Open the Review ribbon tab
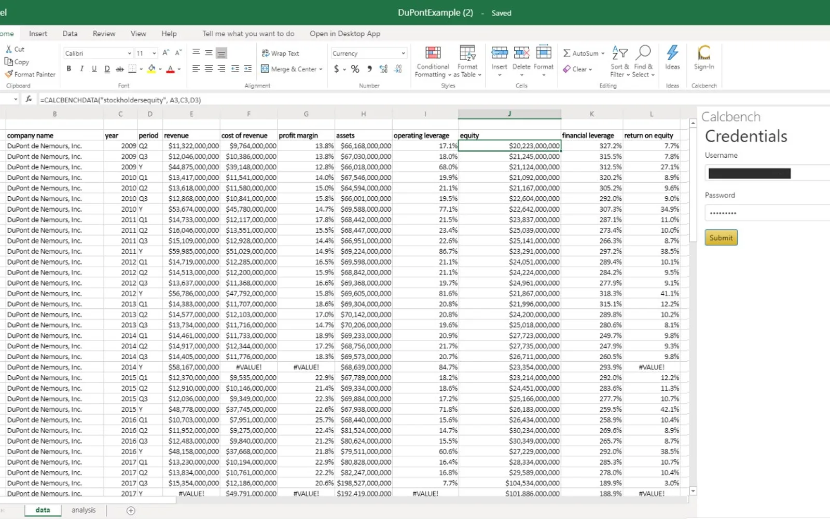Screen dimensions: 830x519 click(x=104, y=33)
